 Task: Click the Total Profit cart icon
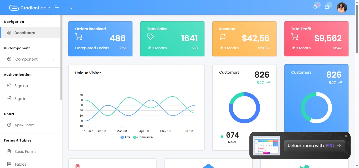(x=295, y=37)
